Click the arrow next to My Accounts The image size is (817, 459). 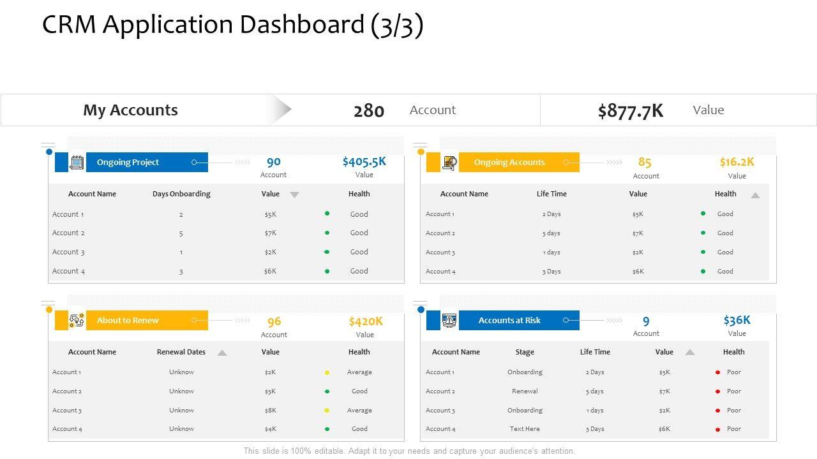click(x=280, y=110)
